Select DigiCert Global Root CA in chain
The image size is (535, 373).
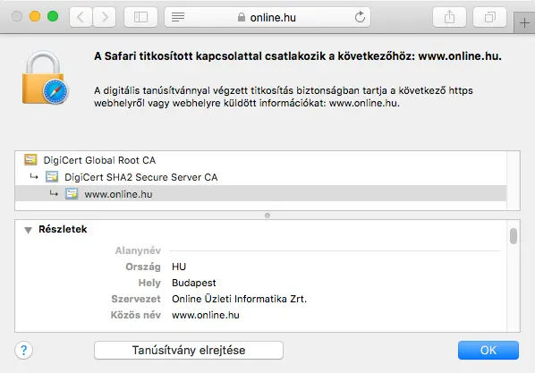(x=260, y=160)
